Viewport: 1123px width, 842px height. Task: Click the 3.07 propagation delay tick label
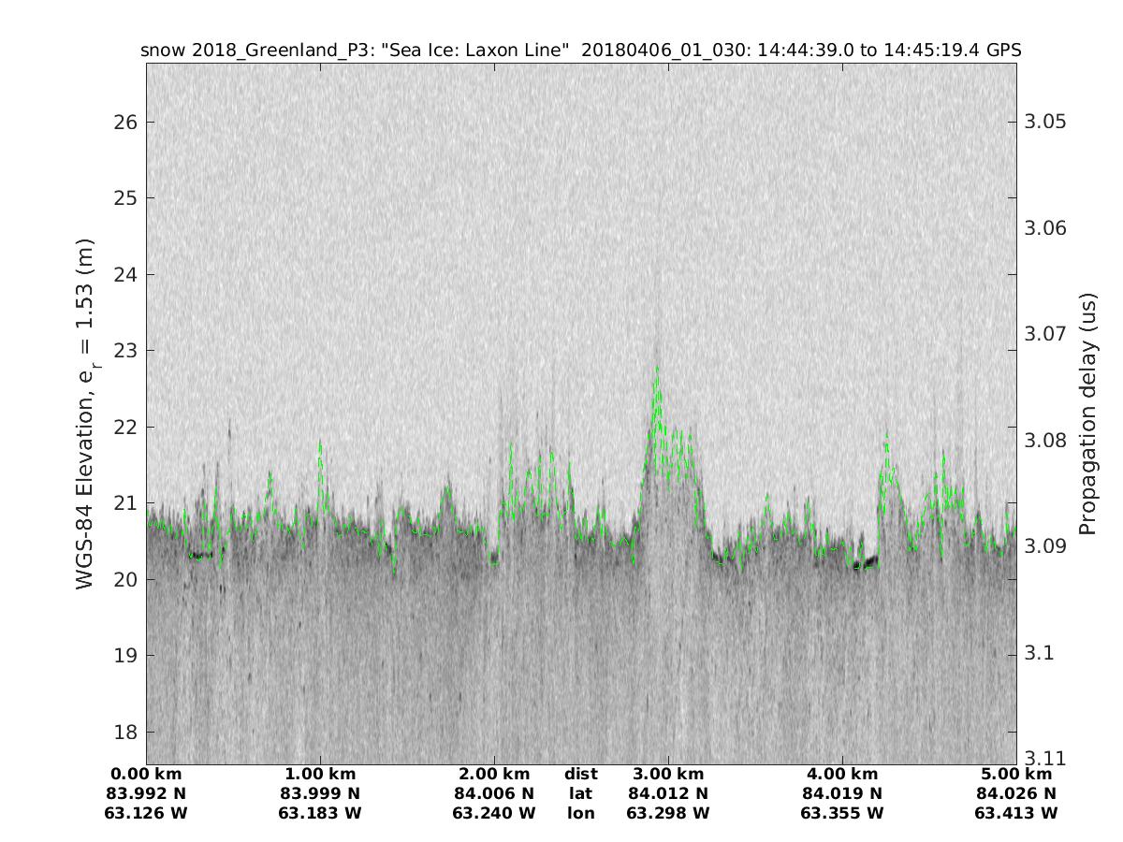(1043, 334)
